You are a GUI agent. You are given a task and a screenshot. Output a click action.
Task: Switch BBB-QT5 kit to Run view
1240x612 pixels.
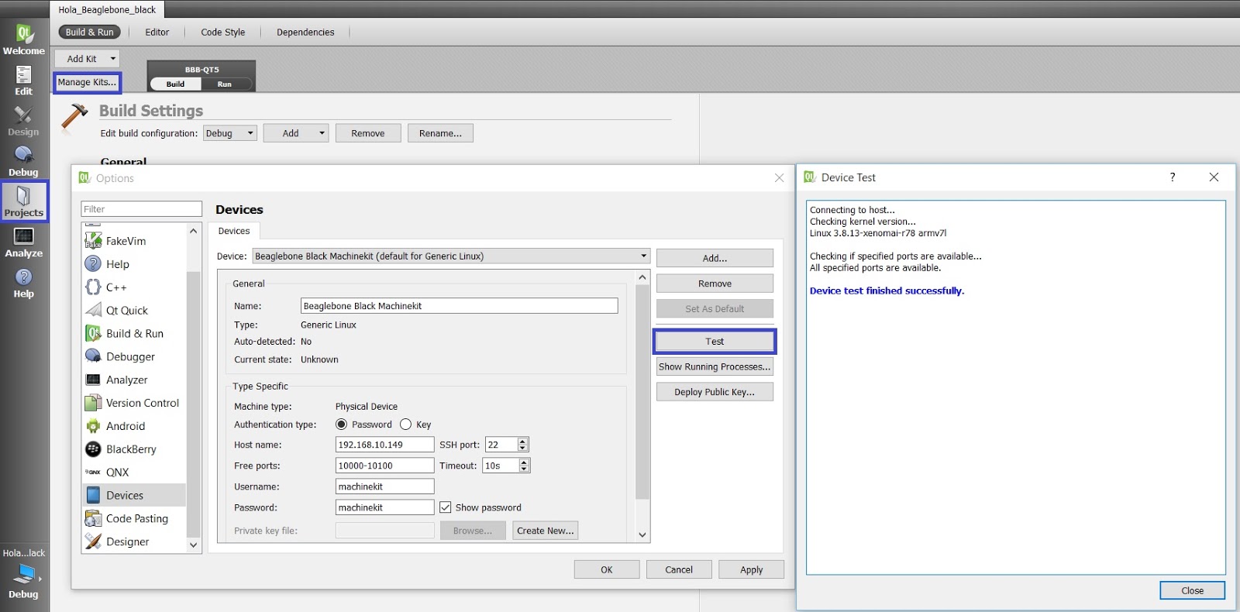click(225, 84)
